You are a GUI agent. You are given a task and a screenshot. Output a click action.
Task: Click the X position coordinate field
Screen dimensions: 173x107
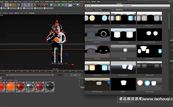coord(82,81)
